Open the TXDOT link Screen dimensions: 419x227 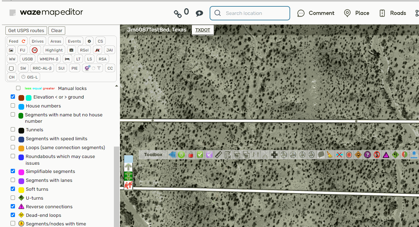click(203, 30)
